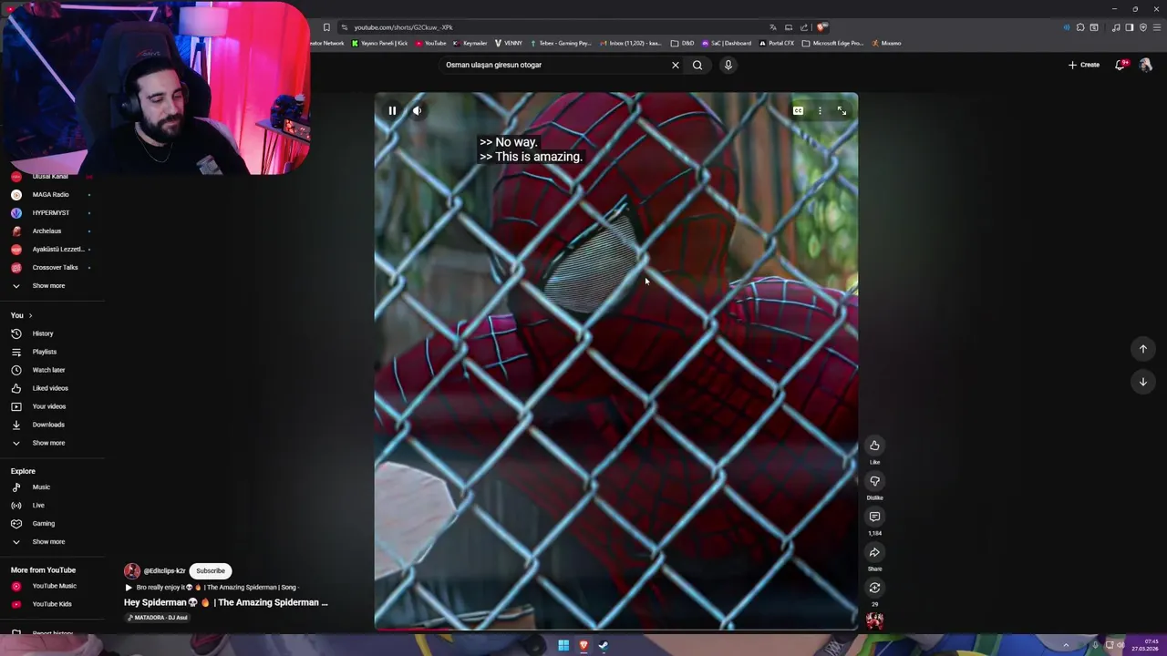Open Watch later in the sidebar

[x=48, y=370]
